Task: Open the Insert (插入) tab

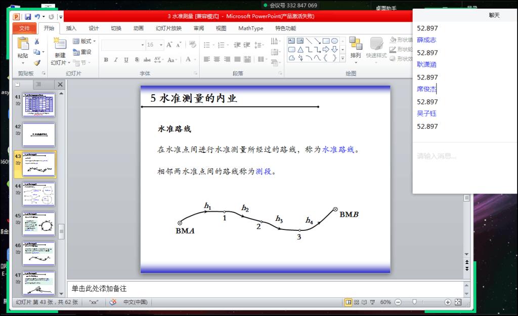Action: tap(71, 28)
